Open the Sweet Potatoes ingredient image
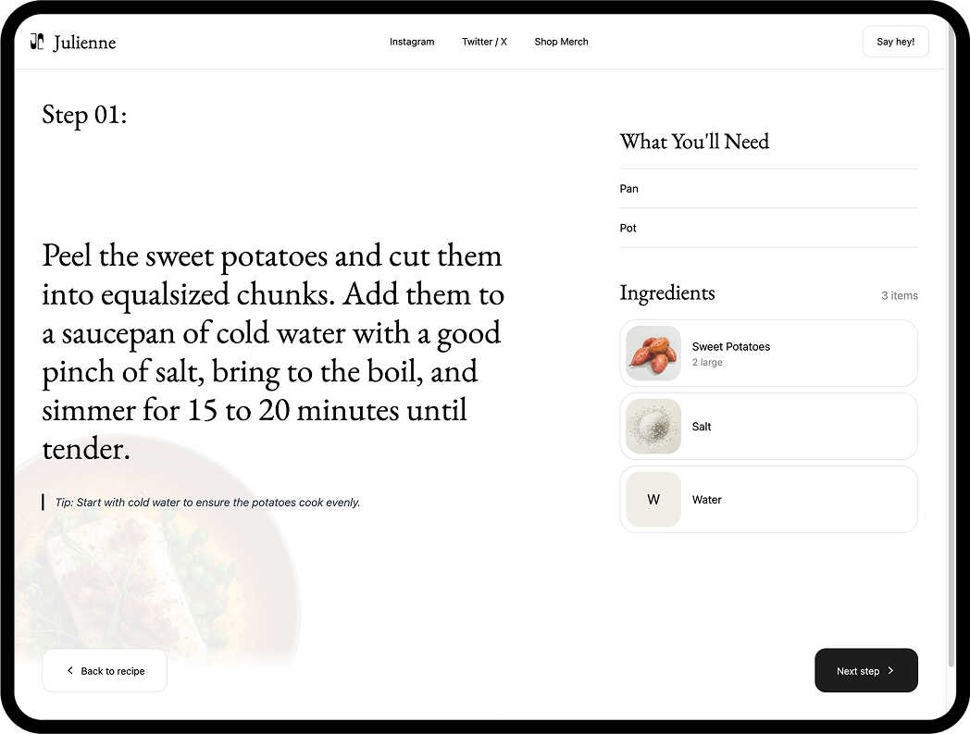 click(653, 354)
